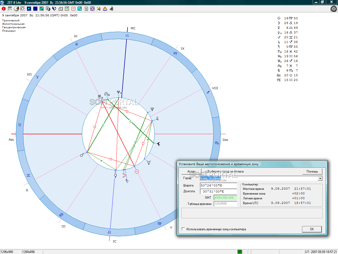Click the chart date header text

click(40, 15)
